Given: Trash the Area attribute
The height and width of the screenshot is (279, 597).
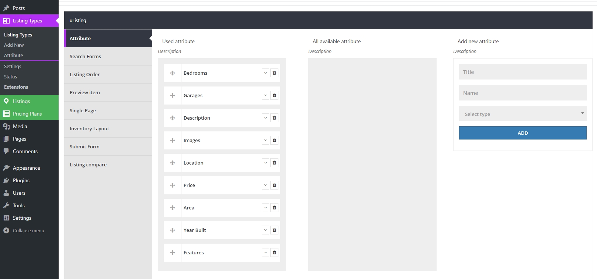Looking at the screenshot, I should (x=274, y=208).
